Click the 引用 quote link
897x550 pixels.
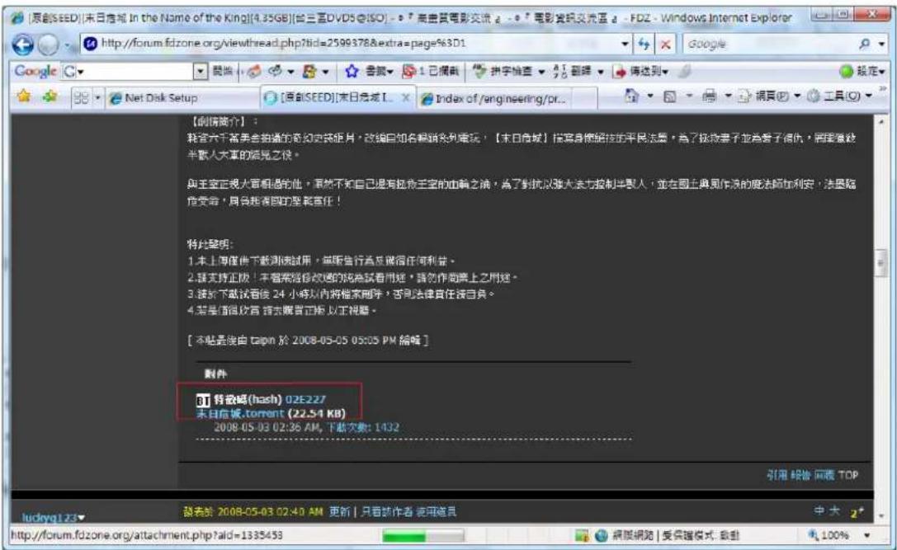coord(777,475)
